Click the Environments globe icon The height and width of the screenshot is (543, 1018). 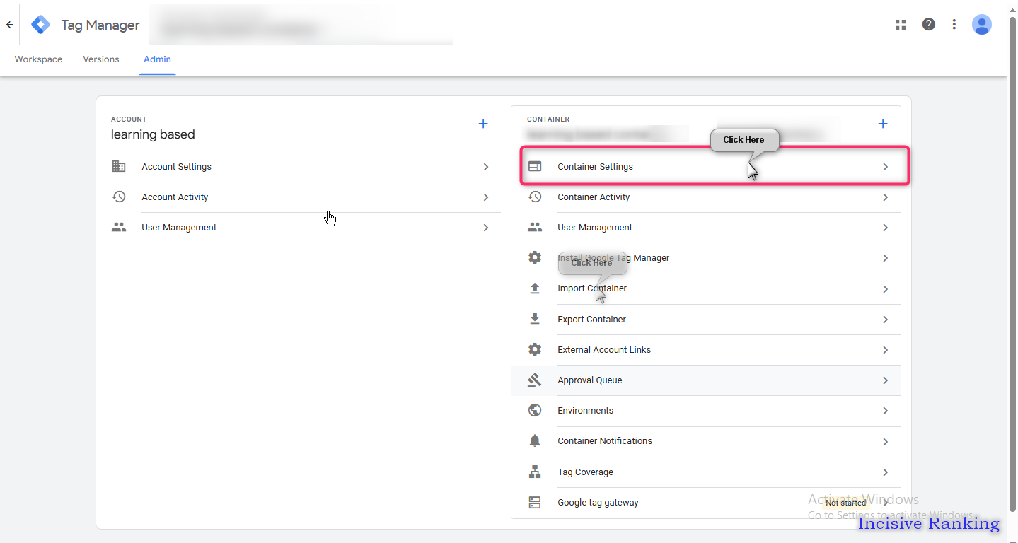click(535, 411)
